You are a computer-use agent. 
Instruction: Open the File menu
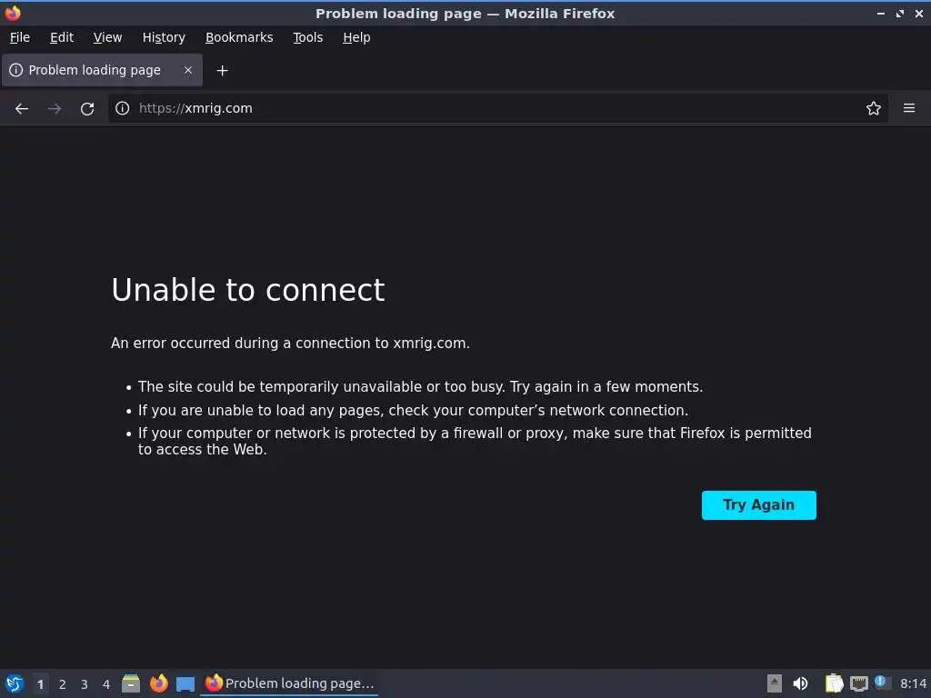(x=20, y=37)
